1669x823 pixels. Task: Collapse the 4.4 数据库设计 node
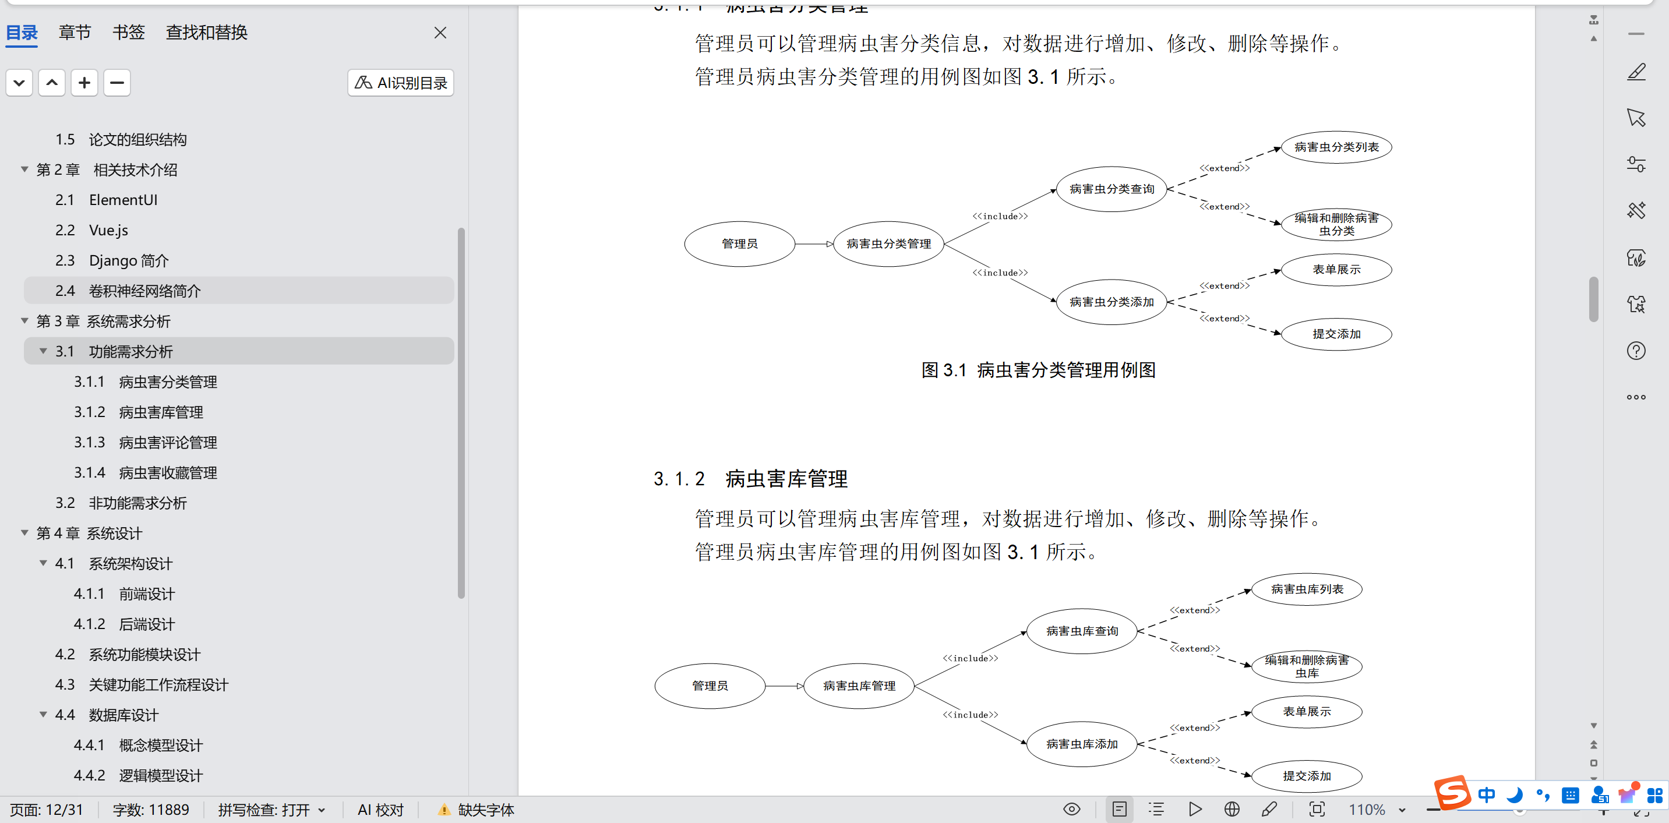[x=44, y=715]
